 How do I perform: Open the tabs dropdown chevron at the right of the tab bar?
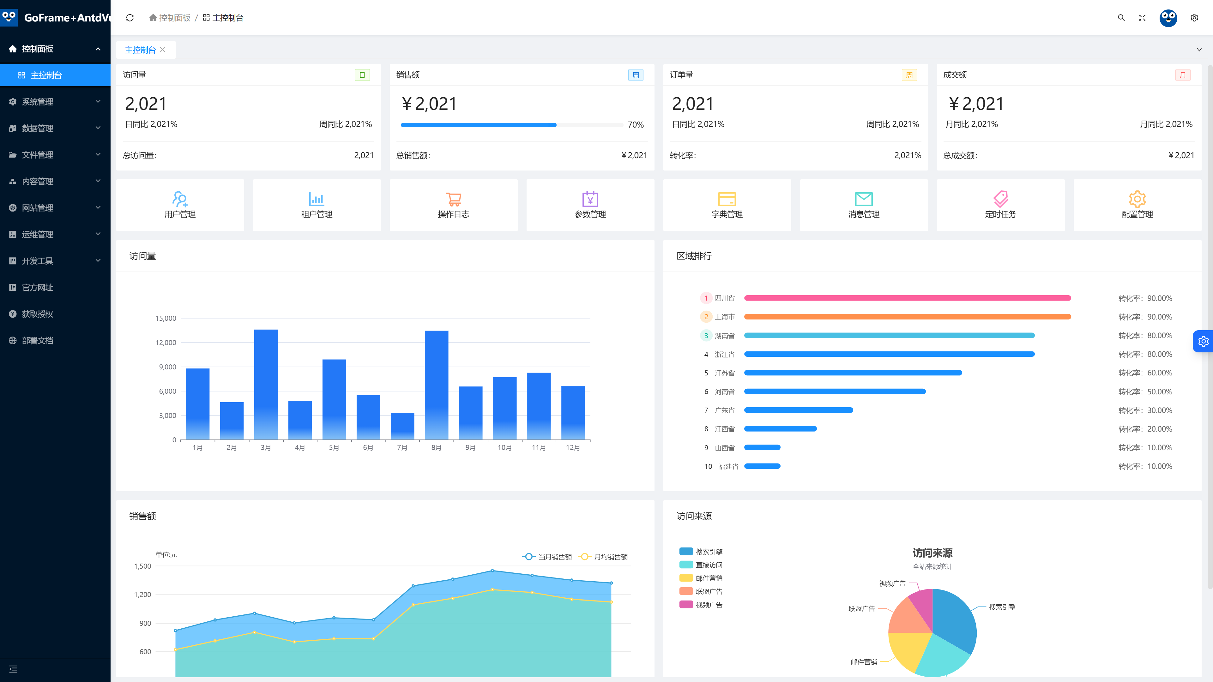pos(1199,50)
